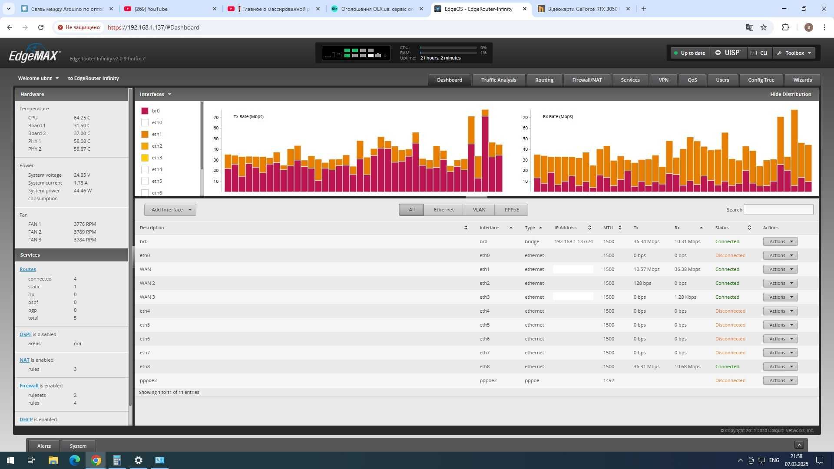
Task: Close the YouTube browser tab
Action: tap(215, 9)
